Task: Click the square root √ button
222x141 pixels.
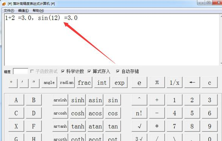Action: 139,126
